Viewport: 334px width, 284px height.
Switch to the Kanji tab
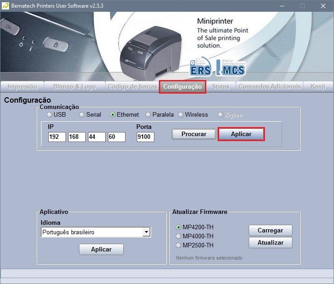pyautogui.click(x=318, y=87)
